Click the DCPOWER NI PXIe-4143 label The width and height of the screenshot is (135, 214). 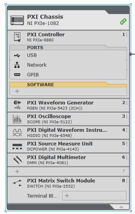click(x=53, y=149)
